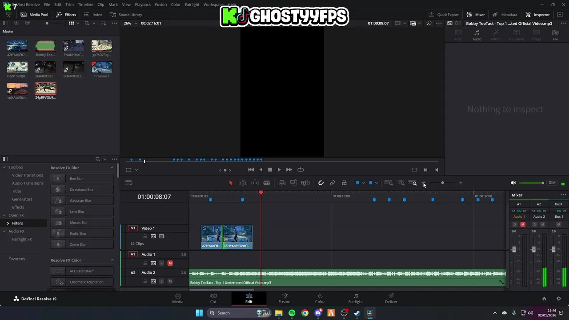Toggle Video 1 track lock

[145, 236]
